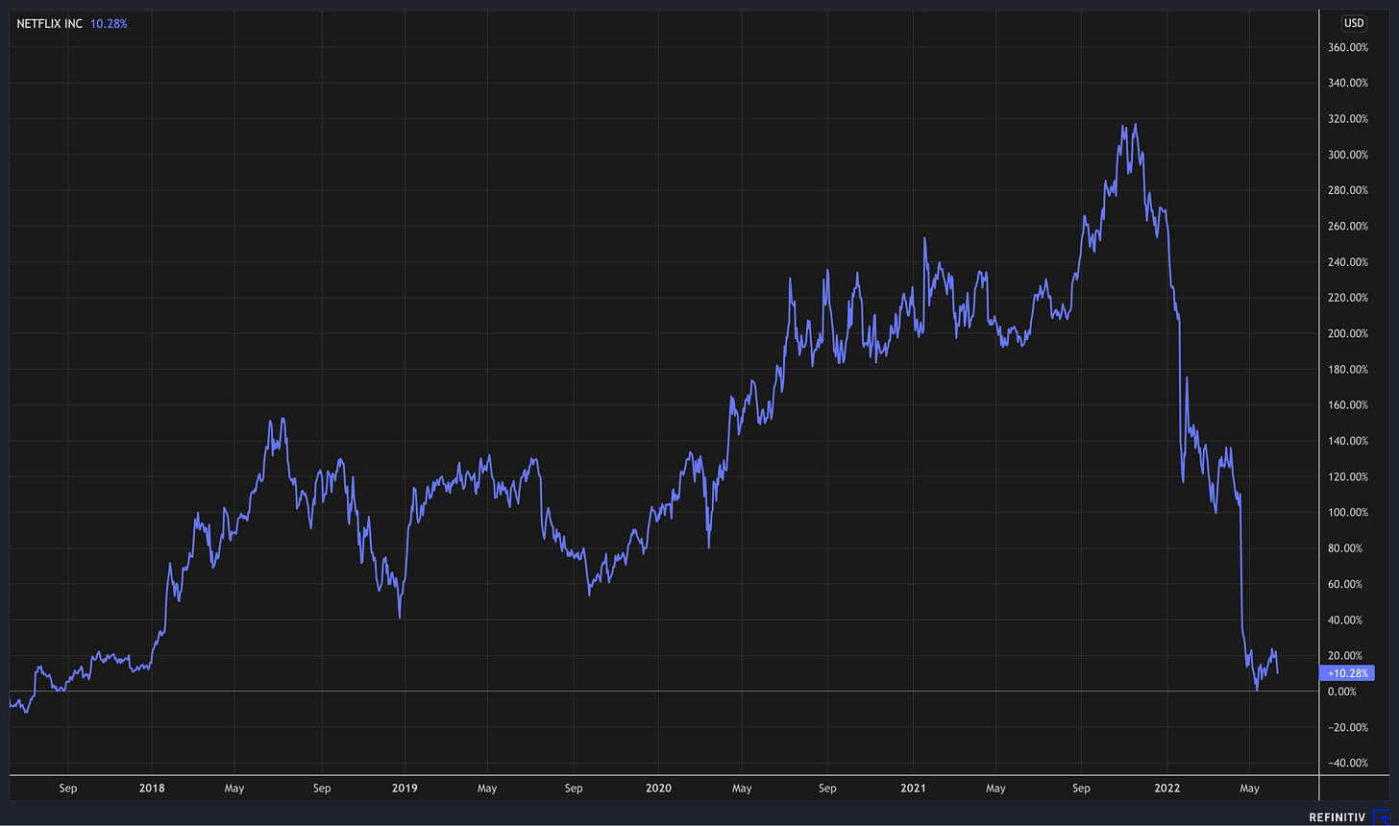Viewport: 1399px width, 826px height.
Task: Click the 180.00% axis label
Action: (x=1347, y=369)
